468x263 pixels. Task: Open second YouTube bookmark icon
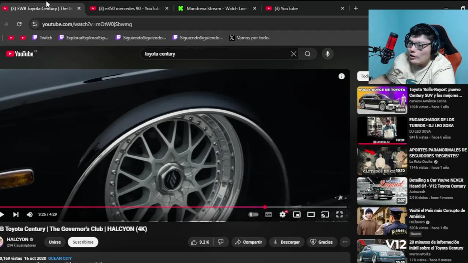23,38
